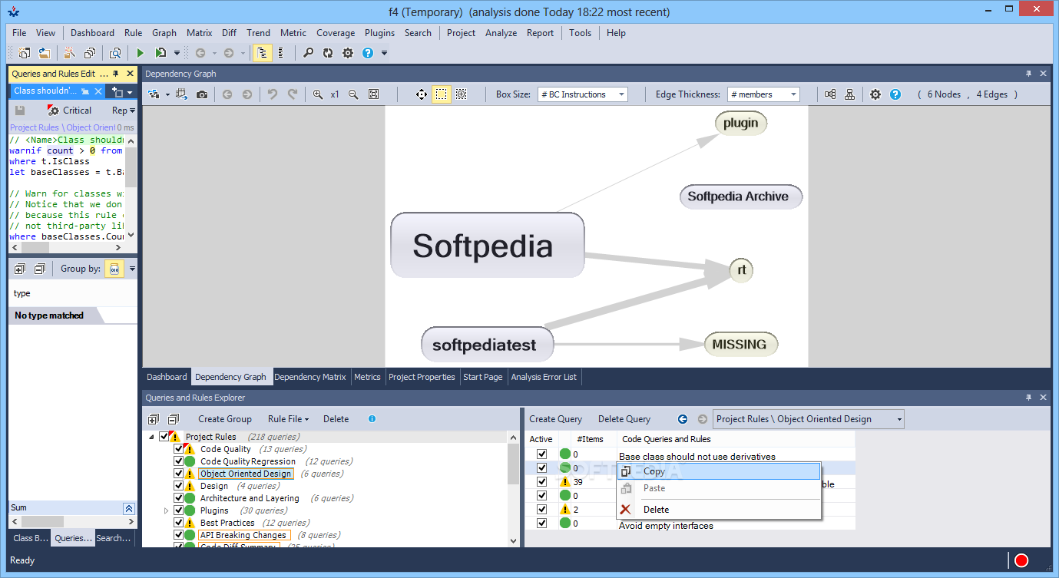Screen dimensions: 1059x578
Task: Click the expand all icon in Rules Explorer
Action: point(154,419)
